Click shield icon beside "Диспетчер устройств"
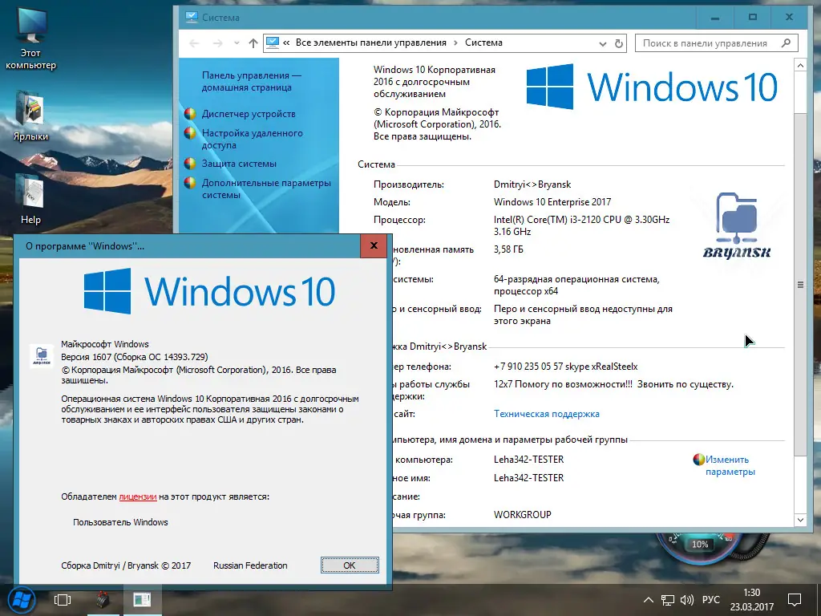 [190, 114]
